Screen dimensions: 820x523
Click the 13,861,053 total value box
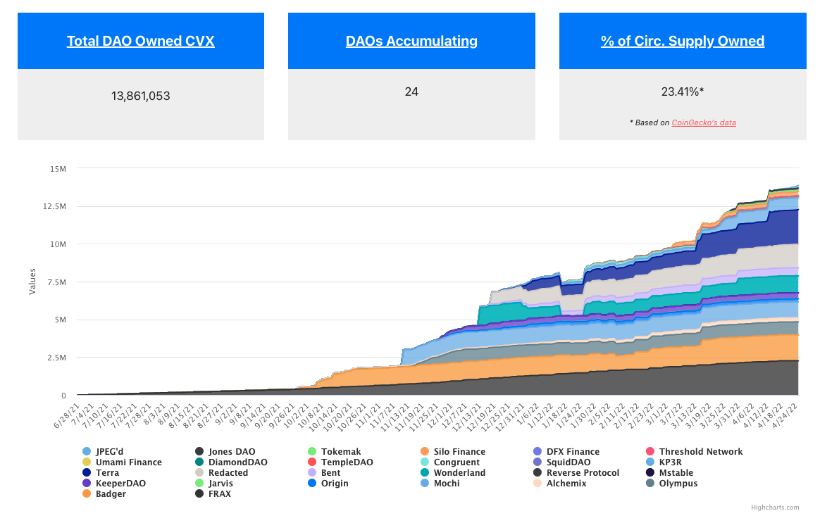tap(141, 96)
